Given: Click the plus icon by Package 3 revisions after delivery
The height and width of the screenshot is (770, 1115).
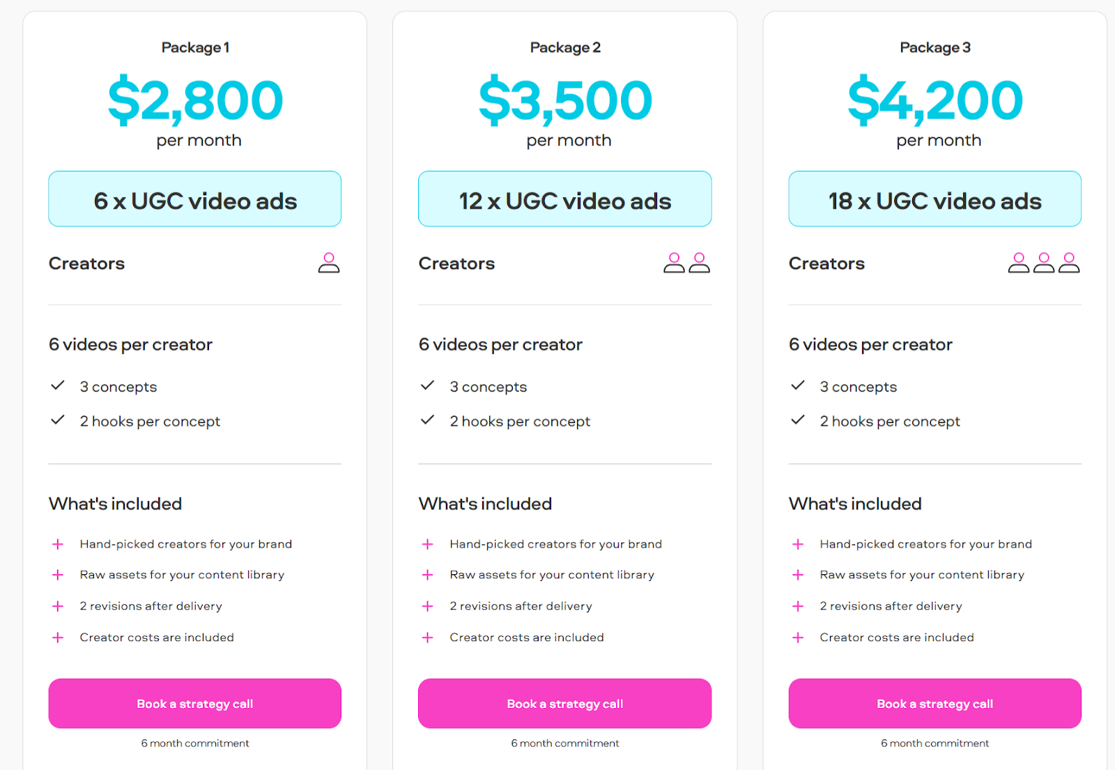Looking at the screenshot, I should click(x=798, y=606).
